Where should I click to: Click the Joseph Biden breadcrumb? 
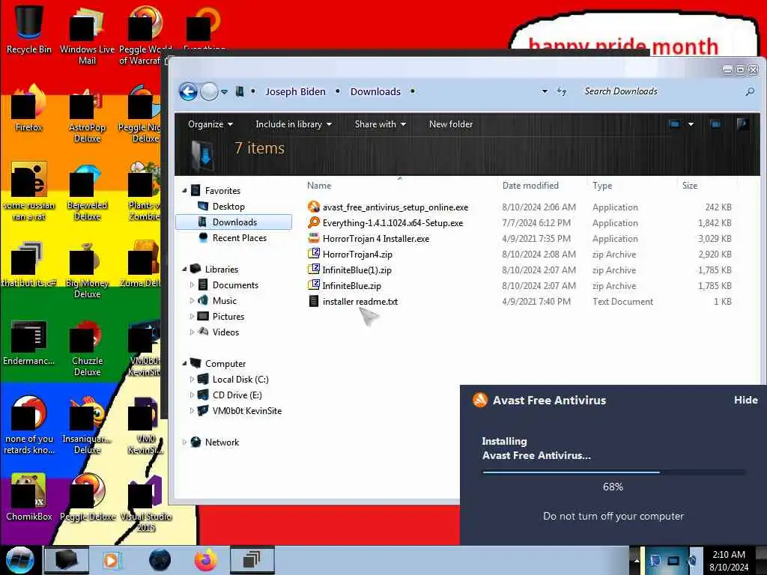[x=295, y=91]
